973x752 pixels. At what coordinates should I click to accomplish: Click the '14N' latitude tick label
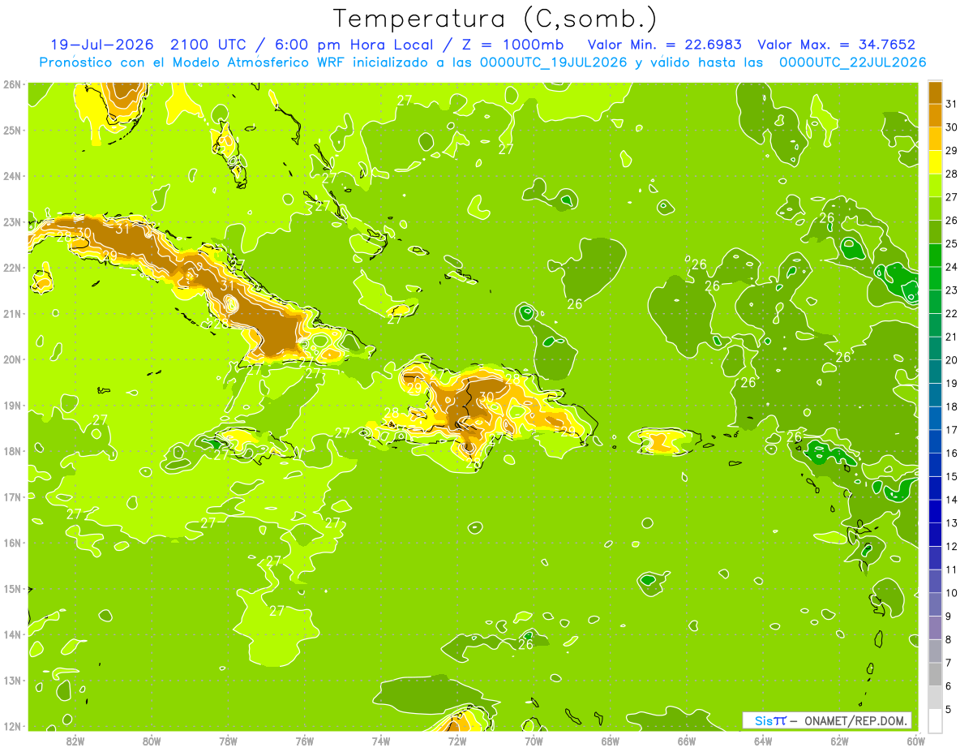tap(12, 634)
